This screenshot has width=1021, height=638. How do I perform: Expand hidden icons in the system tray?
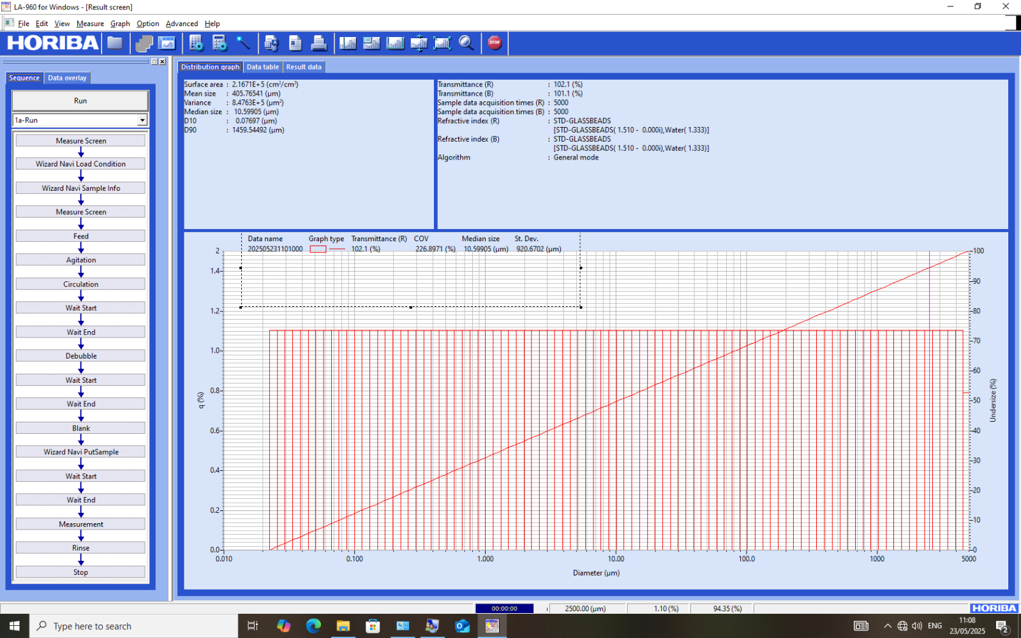pyautogui.click(x=887, y=626)
